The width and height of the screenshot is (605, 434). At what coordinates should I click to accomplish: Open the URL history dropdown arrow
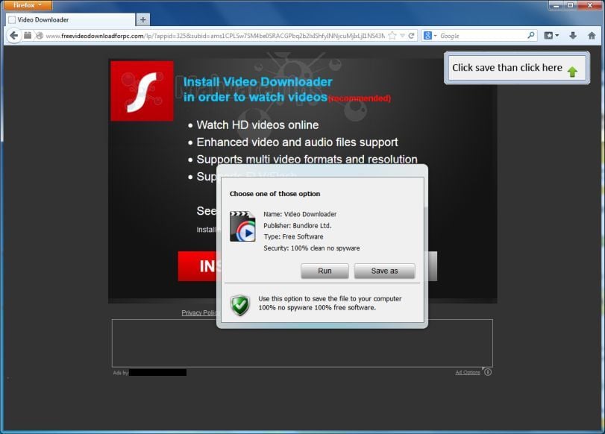(x=402, y=36)
